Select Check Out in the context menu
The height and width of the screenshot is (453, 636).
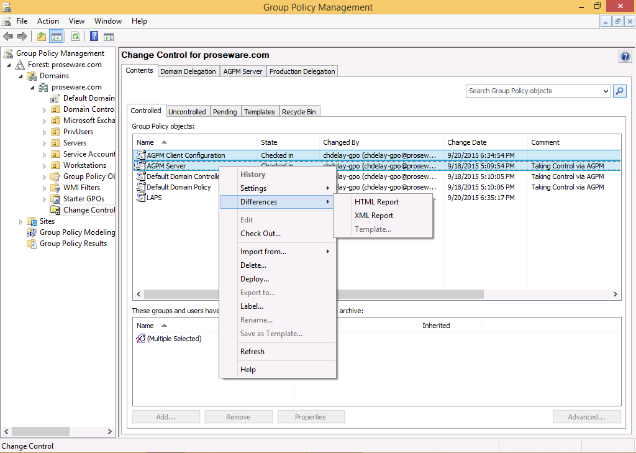260,234
